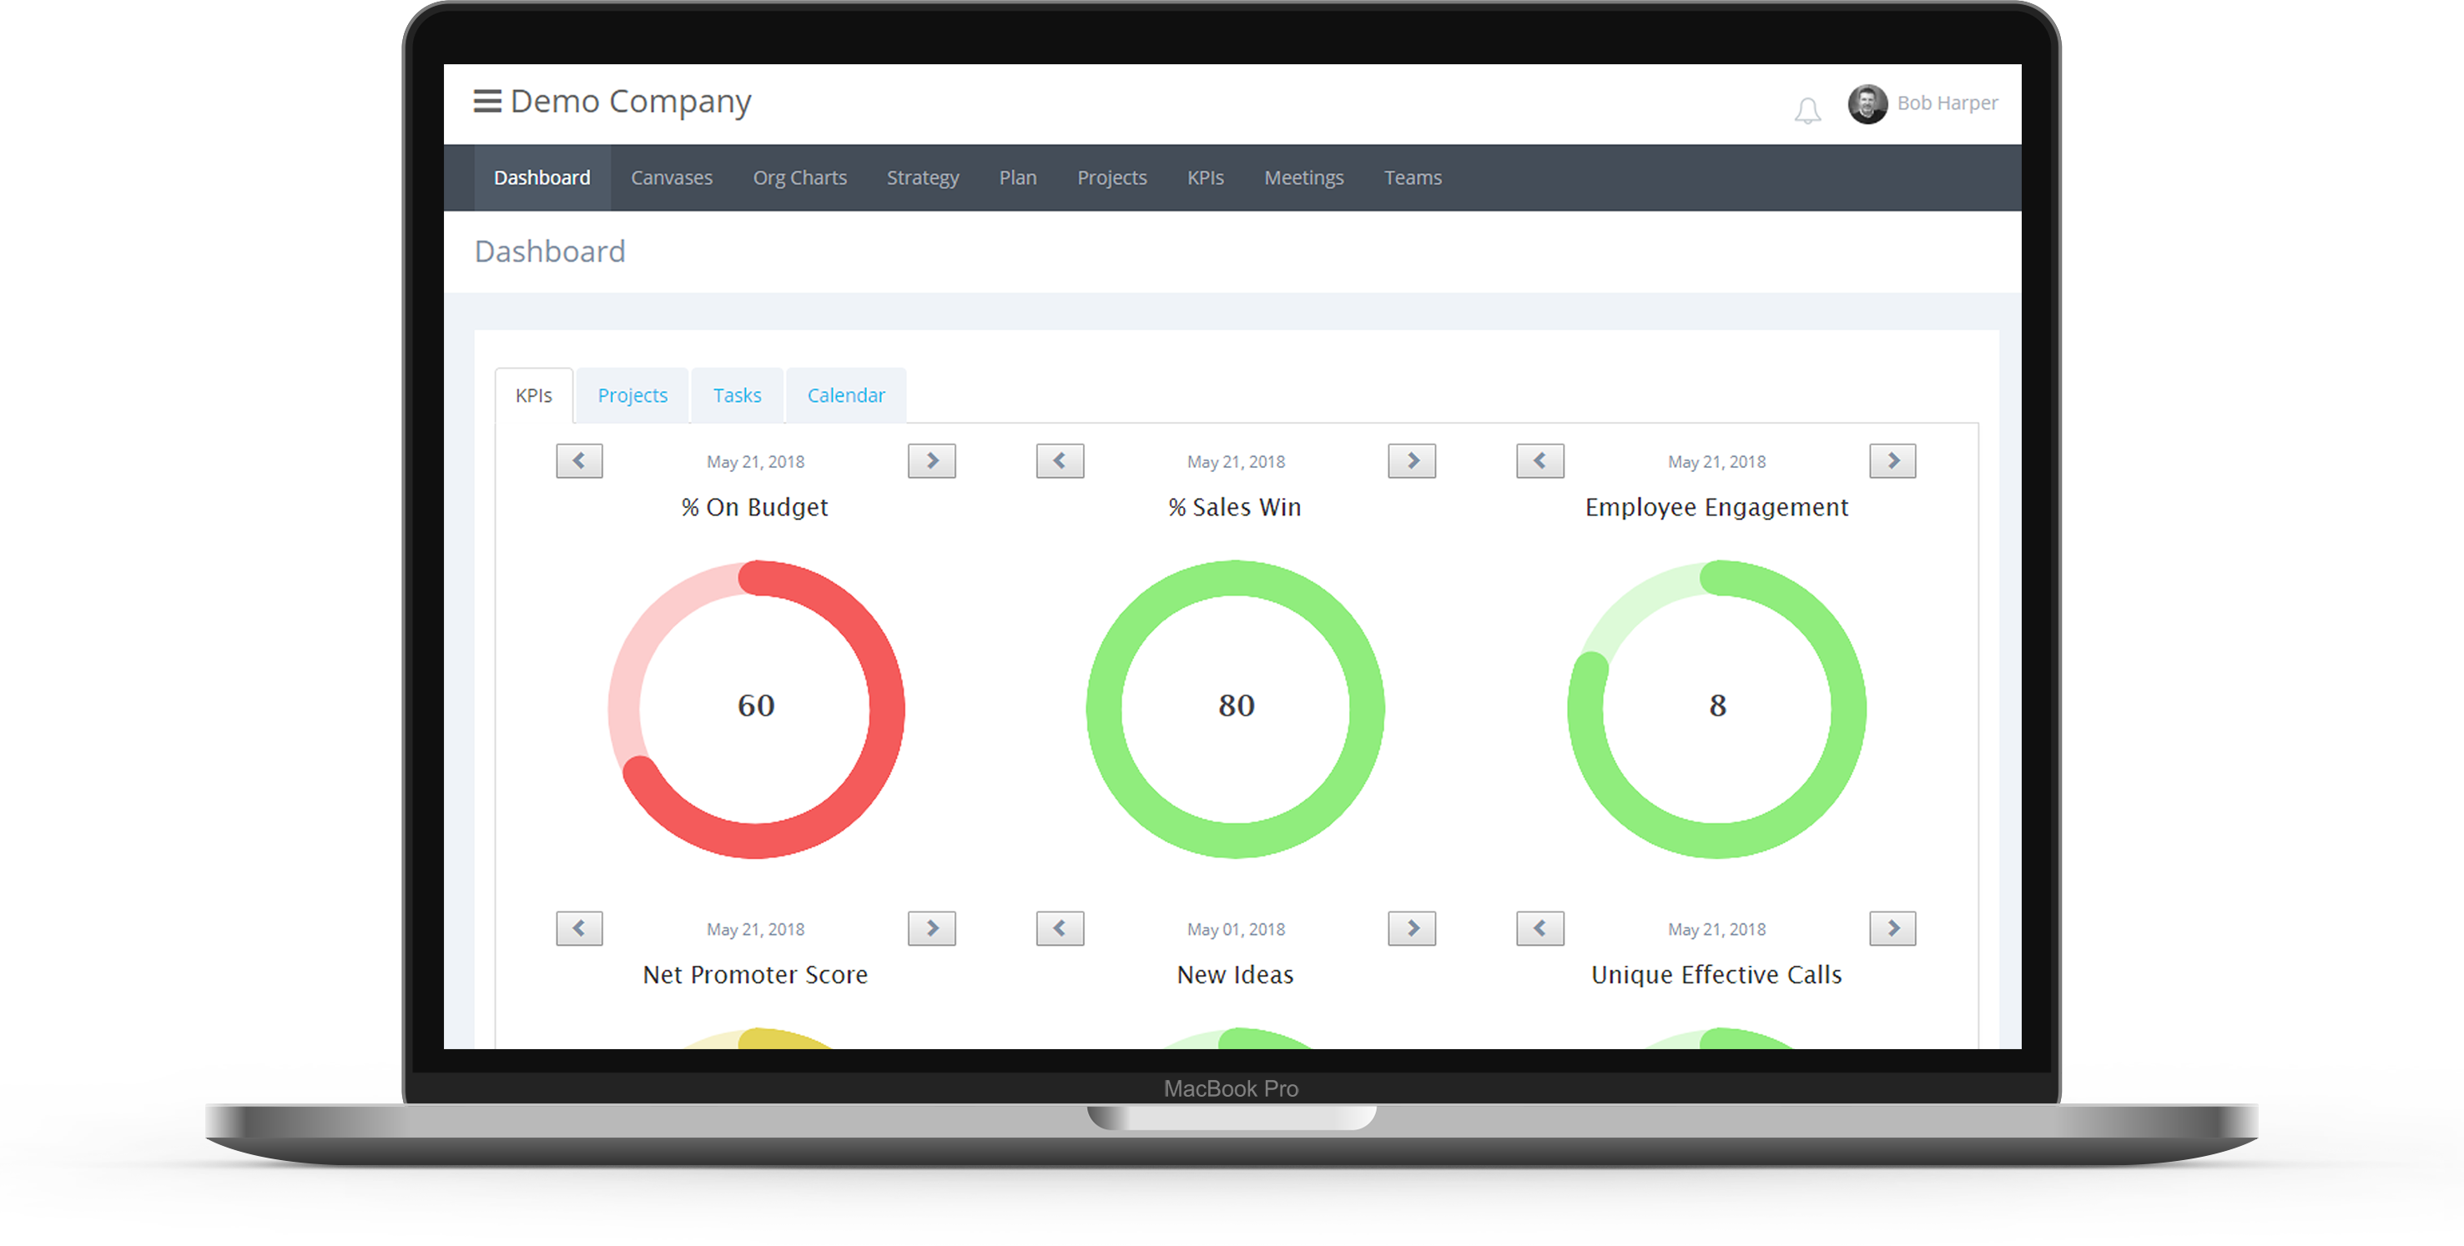Go to previous date for Unique Effective Calls
Image resolution: width=2464 pixels, height=1246 pixels.
point(1540,928)
